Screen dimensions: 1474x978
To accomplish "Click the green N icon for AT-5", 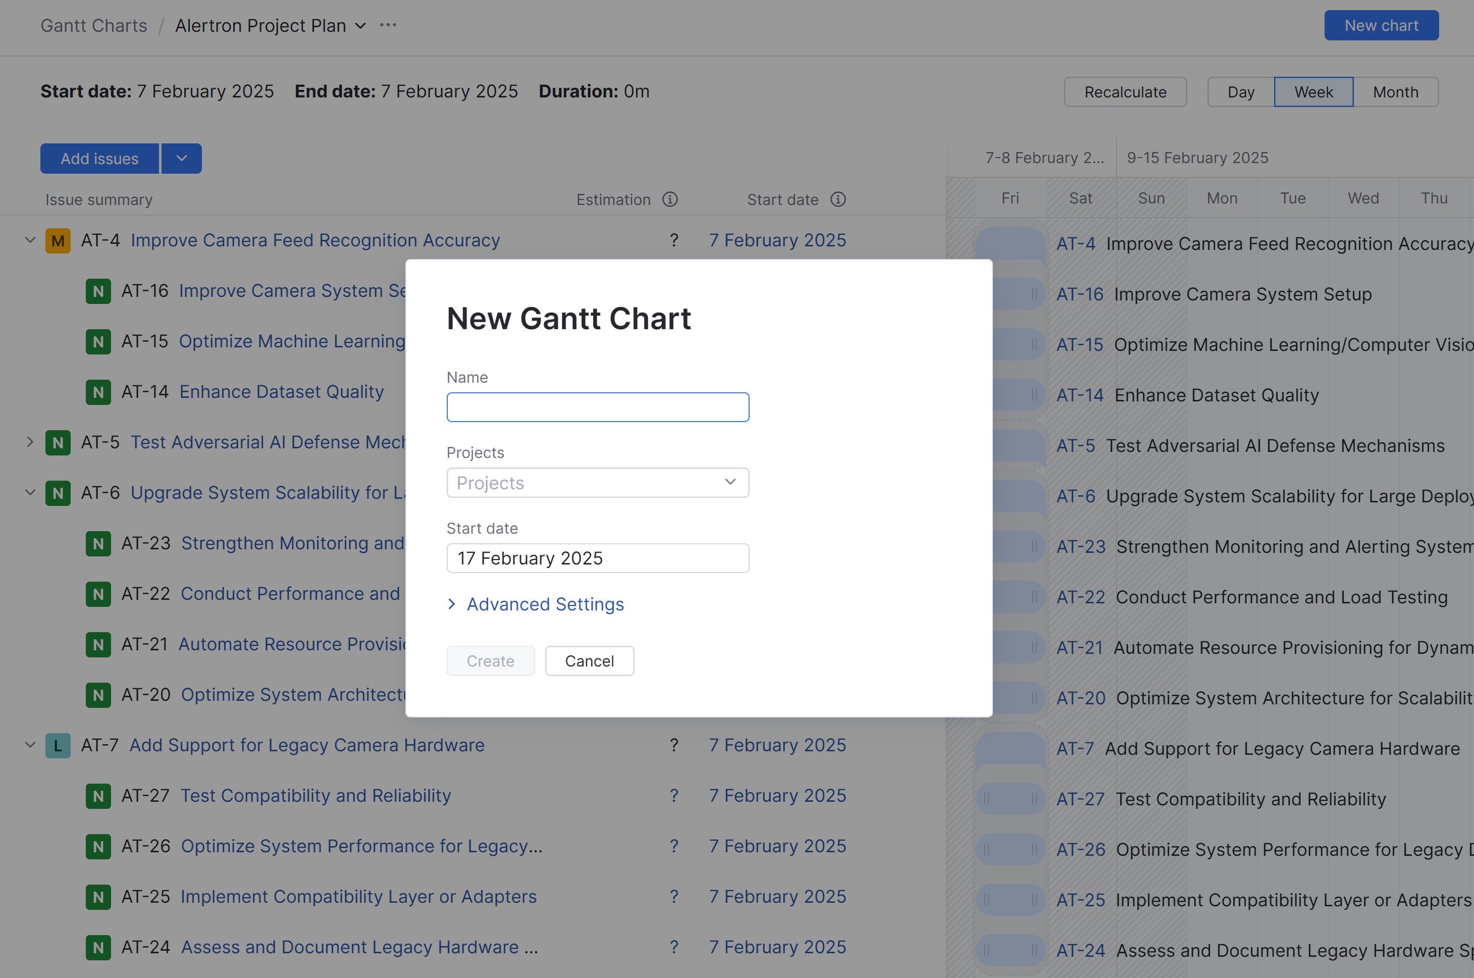I will click(x=58, y=443).
